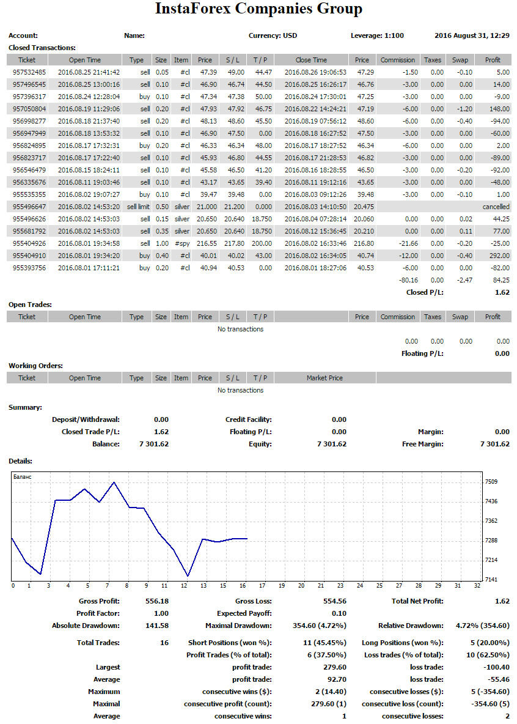Select ticket number 956947949
Screen dimensions: 517x724
(29, 133)
